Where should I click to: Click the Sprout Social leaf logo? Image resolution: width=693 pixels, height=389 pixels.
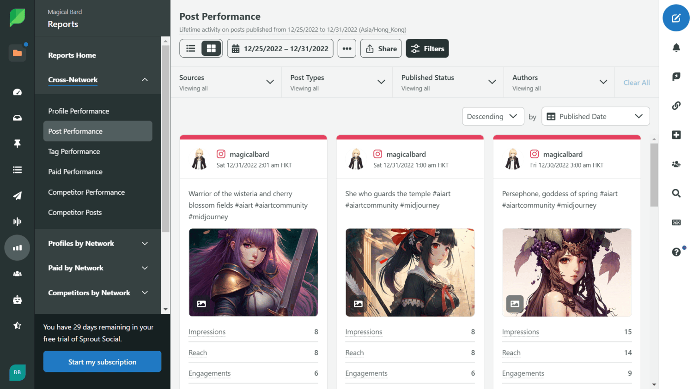tap(17, 18)
